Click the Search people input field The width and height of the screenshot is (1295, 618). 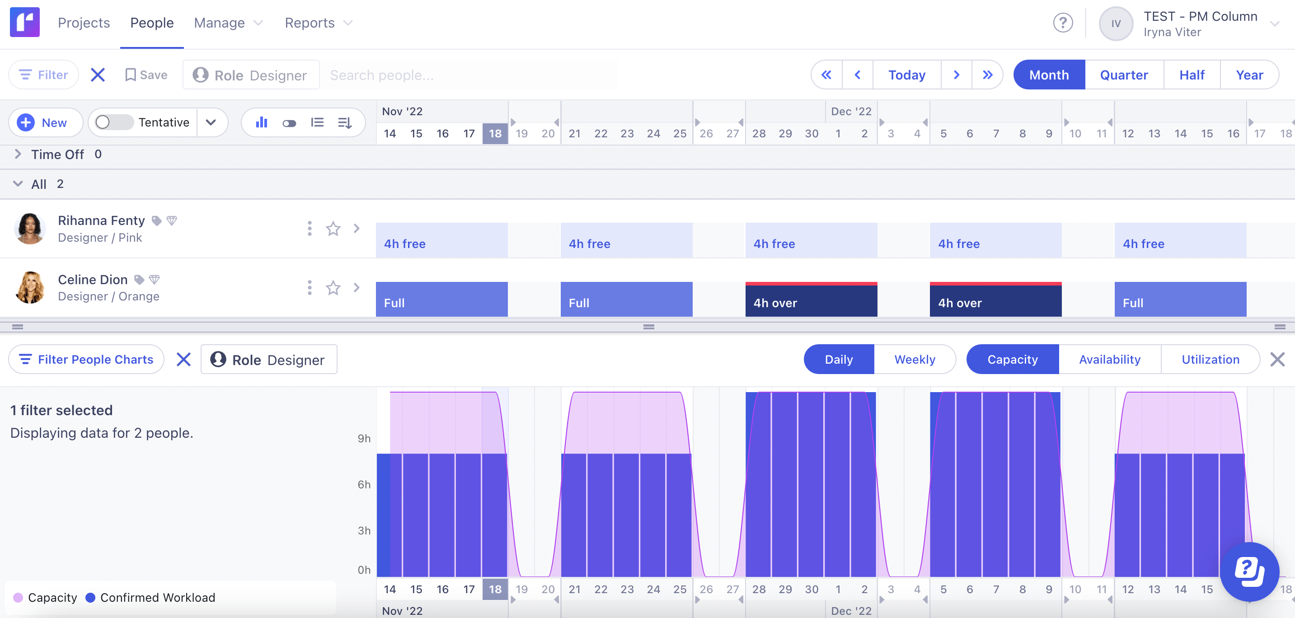tap(468, 75)
